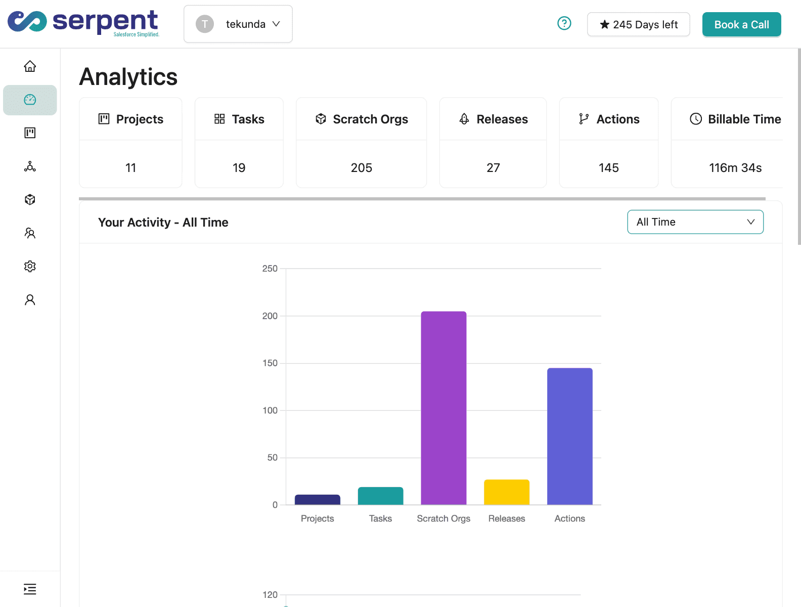The width and height of the screenshot is (801, 607).
Task: Click the Serpent logo
Action: 83,23
